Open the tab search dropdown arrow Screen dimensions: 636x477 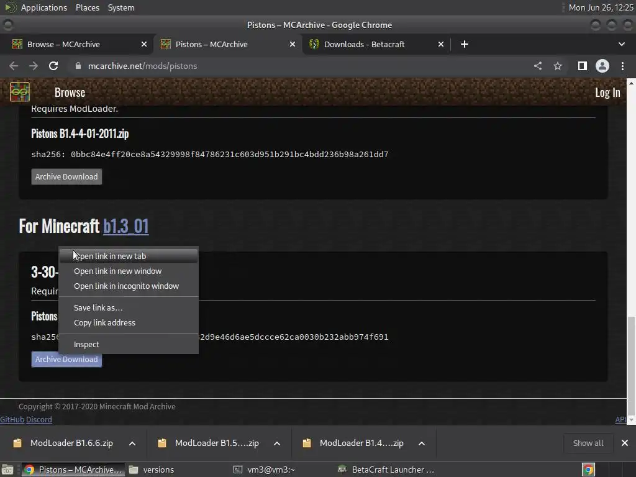pyautogui.click(x=621, y=44)
